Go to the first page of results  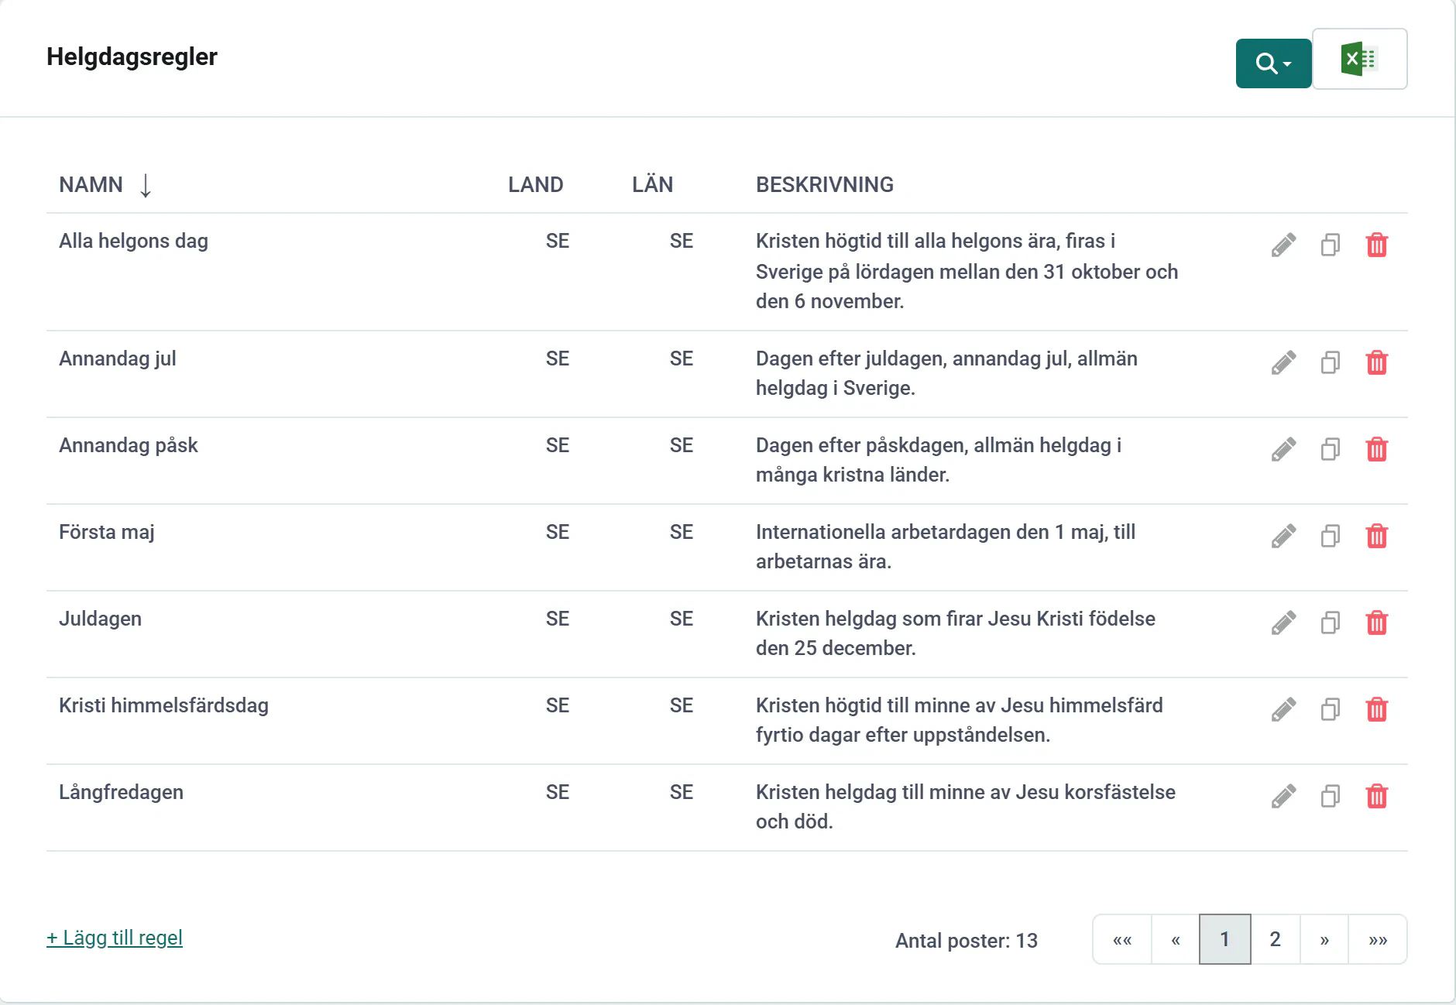1122,940
